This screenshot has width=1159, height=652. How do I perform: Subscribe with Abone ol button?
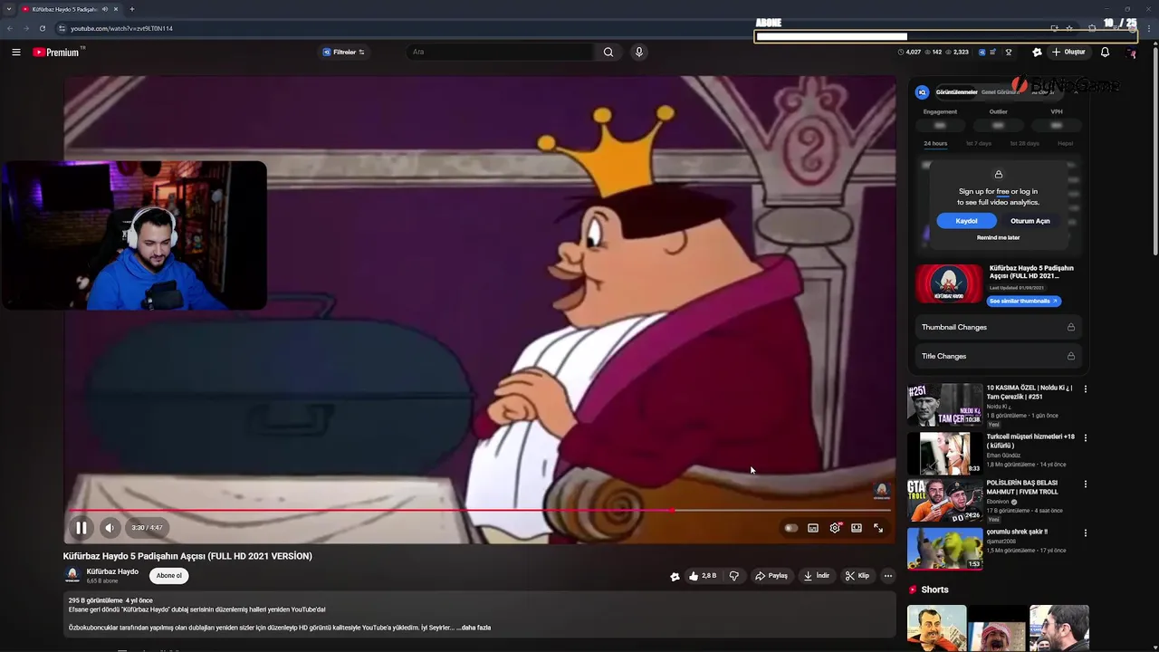[x=168, y=576]
